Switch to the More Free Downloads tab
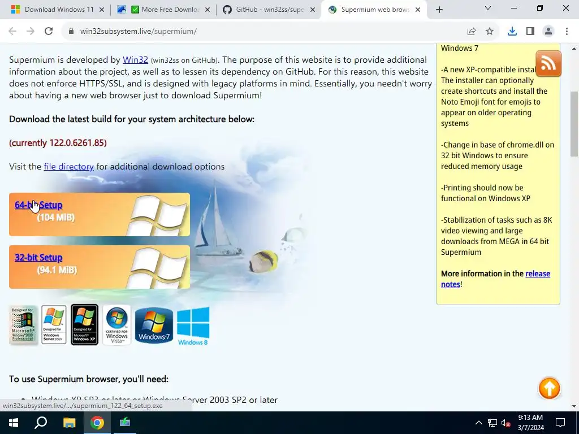 tap(164, 10)
